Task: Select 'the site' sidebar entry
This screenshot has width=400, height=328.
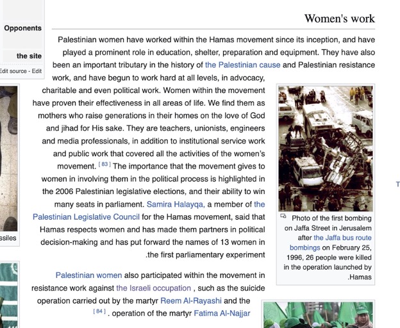Action: [29, 56]
